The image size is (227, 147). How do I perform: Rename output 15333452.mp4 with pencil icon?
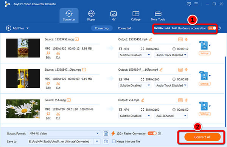(151, 39)
